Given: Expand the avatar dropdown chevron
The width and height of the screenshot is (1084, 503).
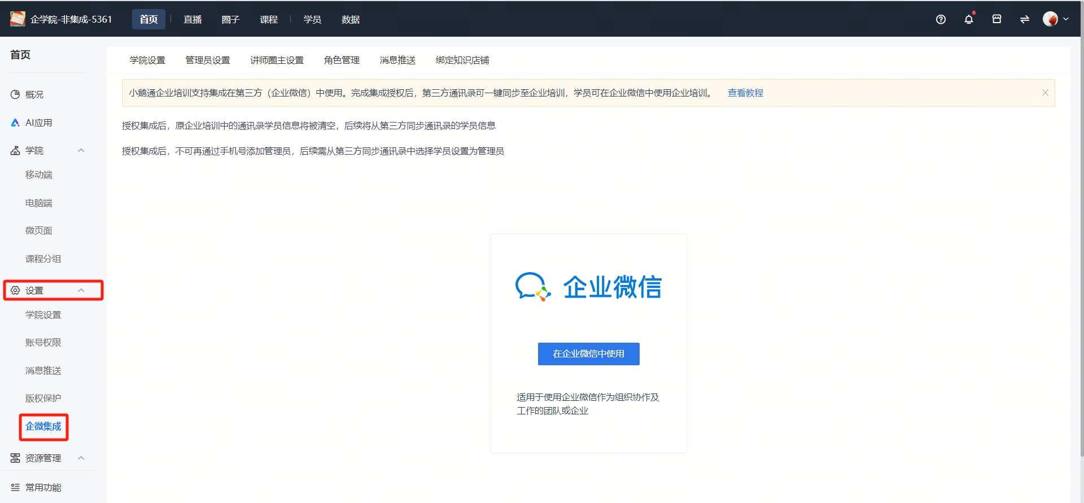Looking at the screenshot, I should 1066,19.
